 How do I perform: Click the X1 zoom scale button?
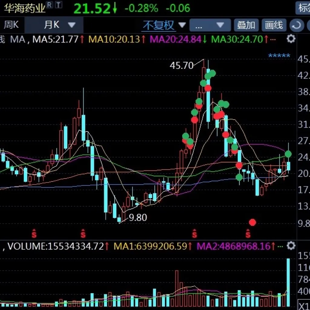[x=304, y=304]
